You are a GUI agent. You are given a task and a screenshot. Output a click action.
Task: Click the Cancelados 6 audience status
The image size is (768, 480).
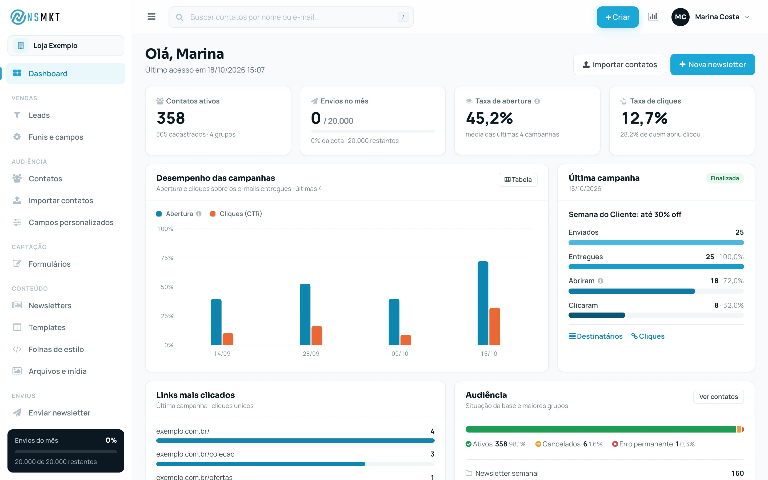(x=568, y=444)
